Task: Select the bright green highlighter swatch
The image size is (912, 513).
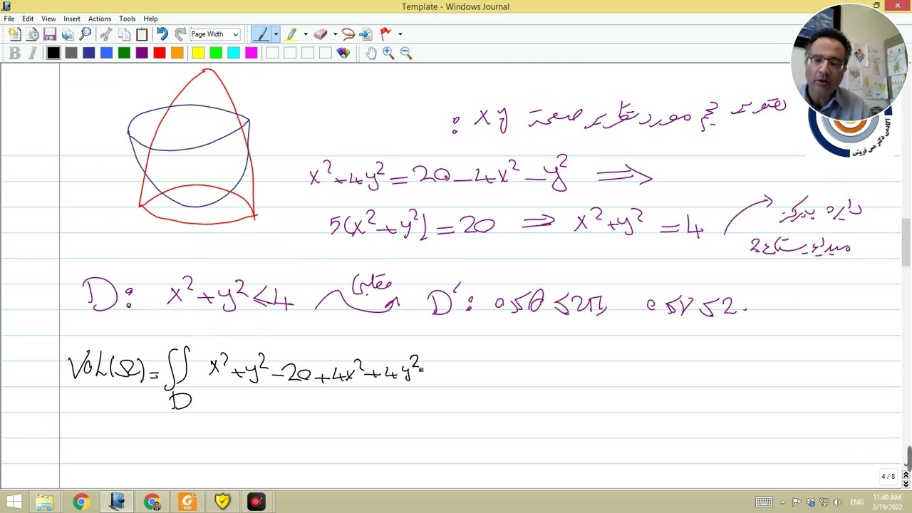Action: 216,53
